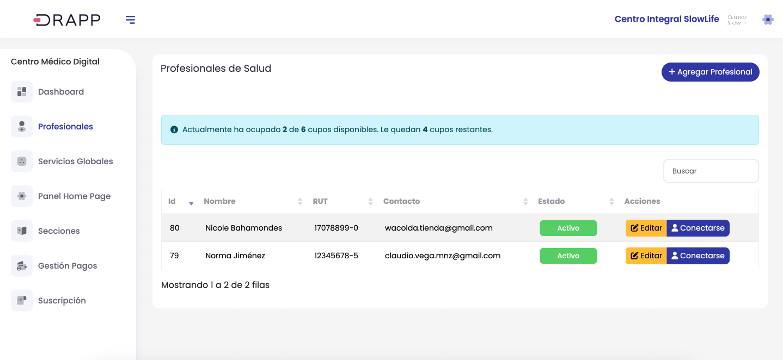Open the settings flower icon top right
The image size is (783, 360).
[x=768, y=20]
